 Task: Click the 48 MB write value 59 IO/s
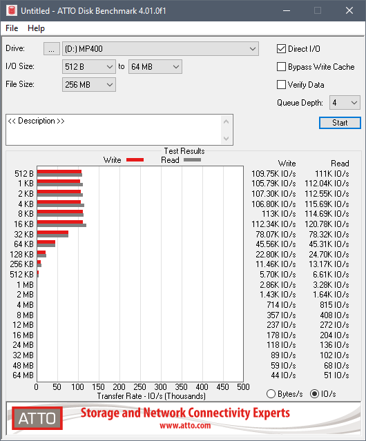[x=283, y=365]
